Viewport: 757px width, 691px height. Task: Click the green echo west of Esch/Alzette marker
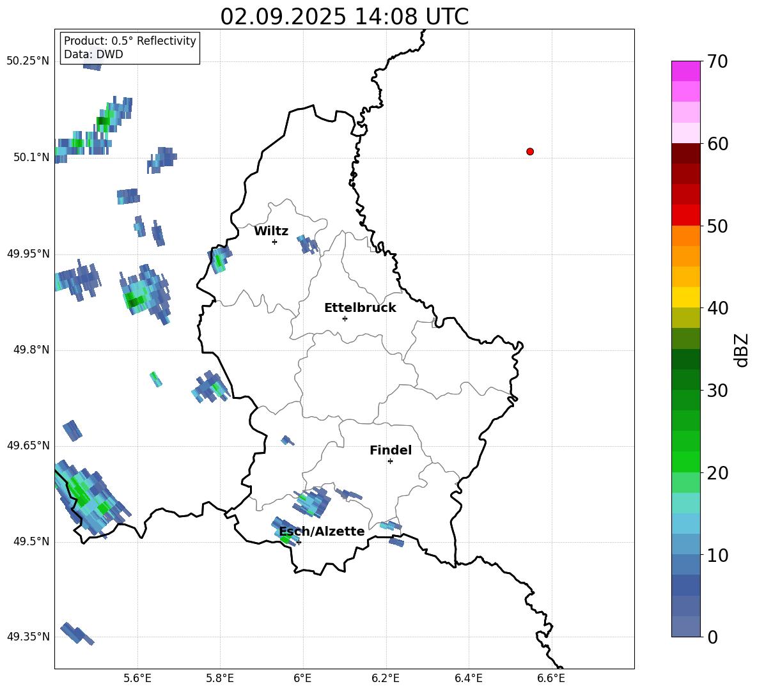pyautogui.click(x=285, y=540)
